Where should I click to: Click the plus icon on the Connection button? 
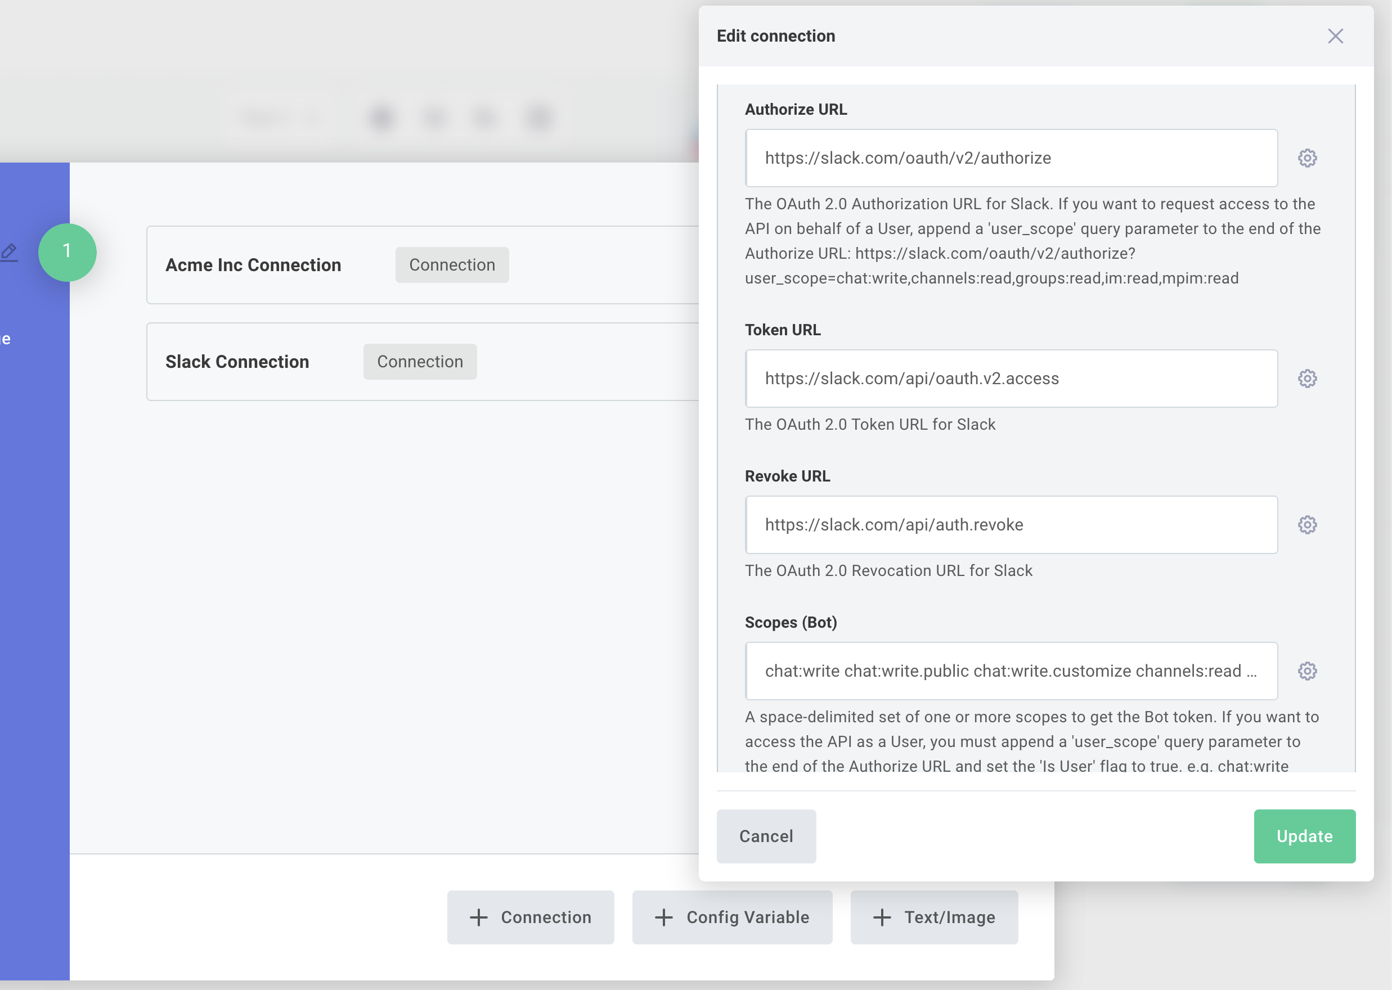pyautogui.click(x=479, y=917)
